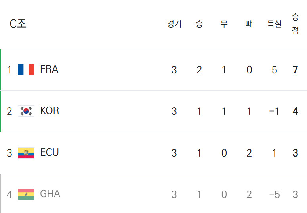Click the 승 wins column header
This screenshot has height=213, width=307.
[x=199, y=24]
